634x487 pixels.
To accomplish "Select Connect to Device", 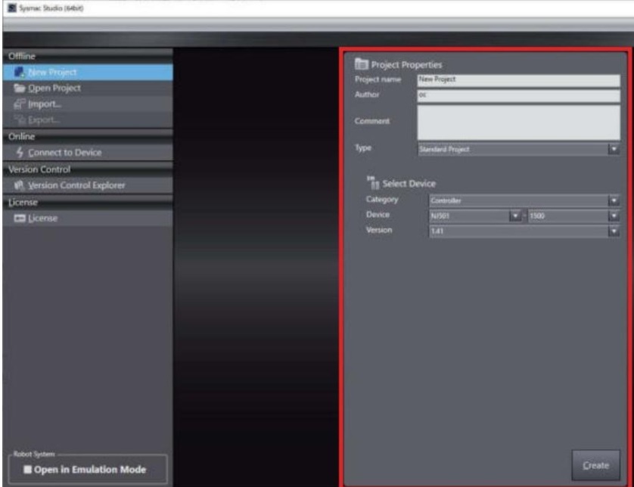I will [x=88, y=153].
